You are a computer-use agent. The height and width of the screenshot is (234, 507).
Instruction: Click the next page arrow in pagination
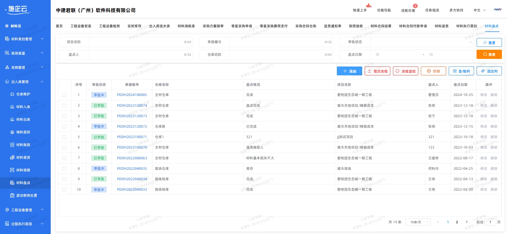tap(466, 222)
